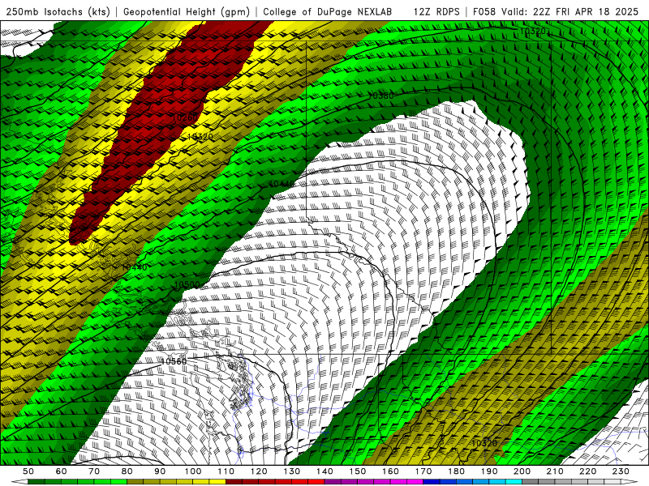The image size is (649, 486).
Task: Click the color bar value 80
Action: pyautogui.click(x=127, y=471)
